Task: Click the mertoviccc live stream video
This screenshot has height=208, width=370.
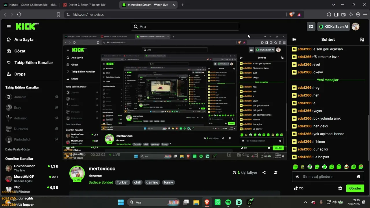Action: pos(175,97)
